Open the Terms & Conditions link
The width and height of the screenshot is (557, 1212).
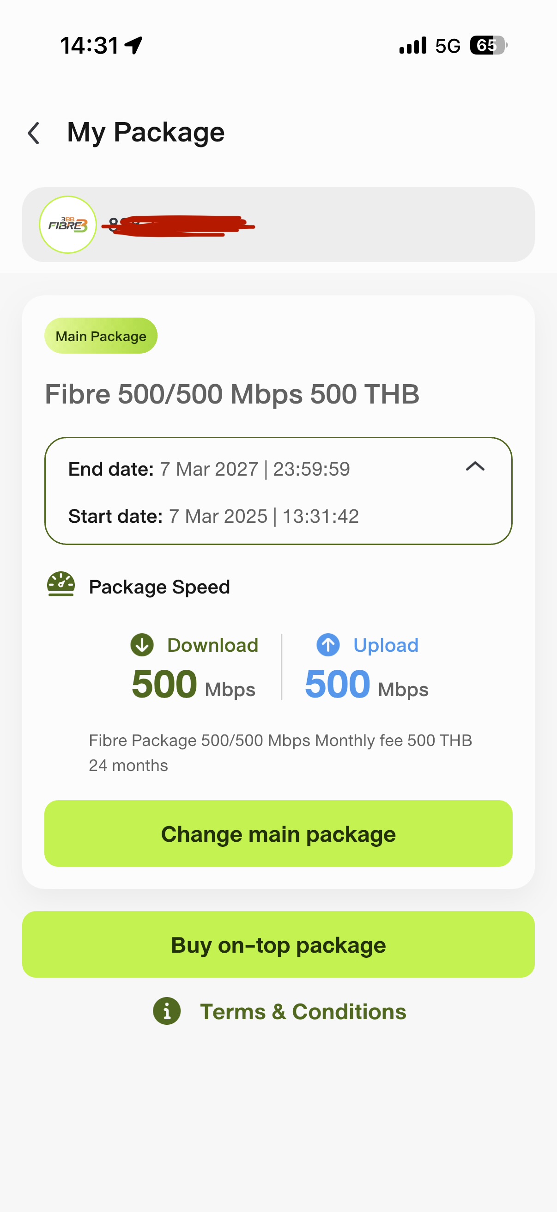pos(303,1011)
